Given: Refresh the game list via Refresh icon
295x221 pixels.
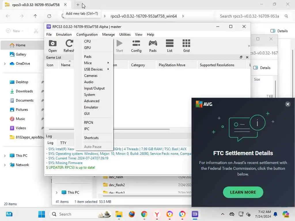Looking at the screenshot, I should point(69,46).
